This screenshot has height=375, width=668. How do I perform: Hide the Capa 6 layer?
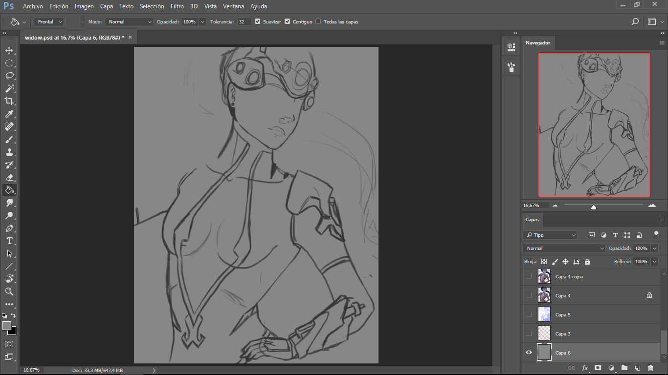click(x=528, y=353)
